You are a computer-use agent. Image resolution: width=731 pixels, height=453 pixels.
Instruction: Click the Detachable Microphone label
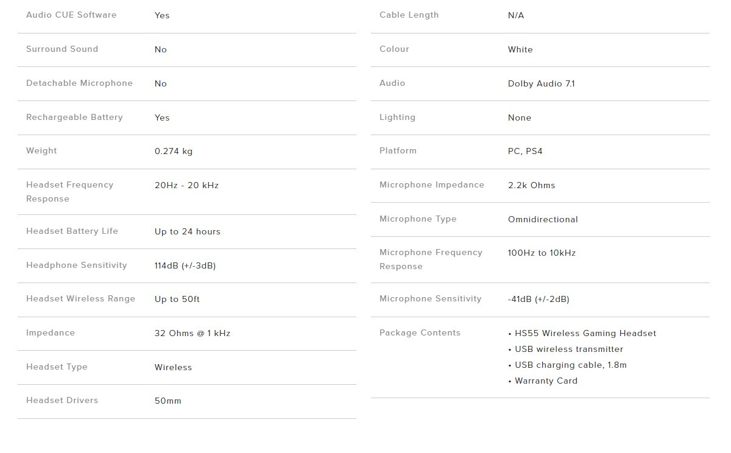click(79, 83)
